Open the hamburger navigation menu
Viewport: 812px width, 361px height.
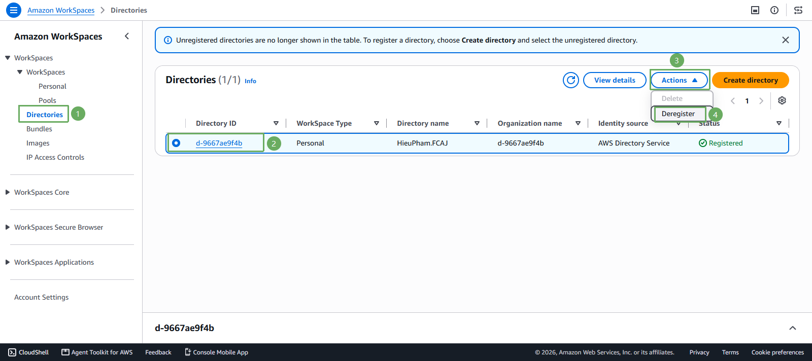tap(14, 10)
